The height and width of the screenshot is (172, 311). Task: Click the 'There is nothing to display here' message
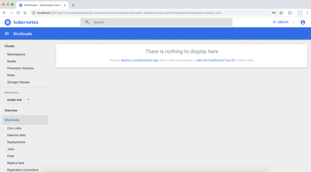point(182,51)
